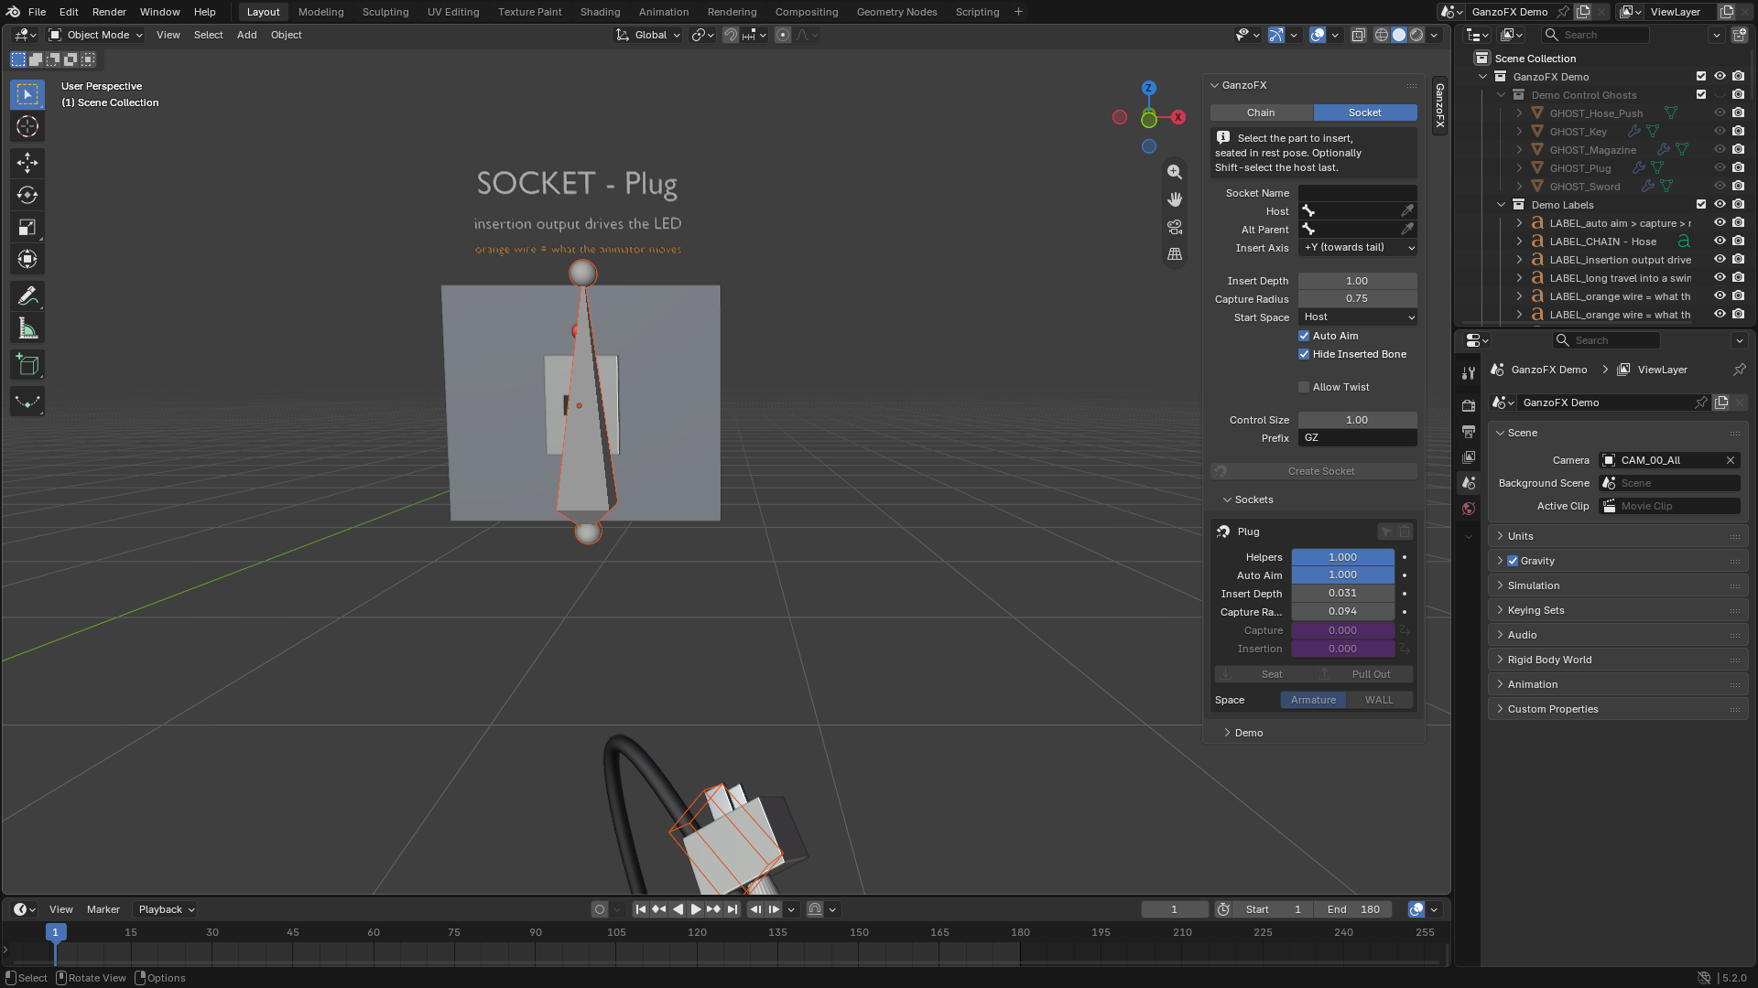Click the zoom viewport icon

(1175, 172)
